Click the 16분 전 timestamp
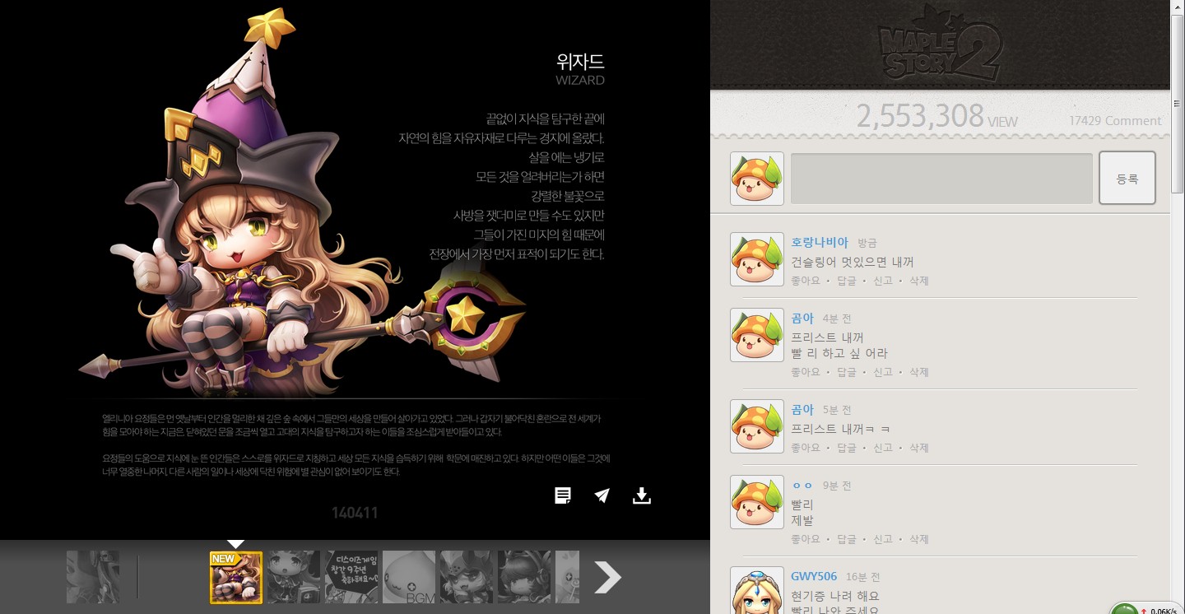Screen dimensions: 1185x614 (863, 577)
